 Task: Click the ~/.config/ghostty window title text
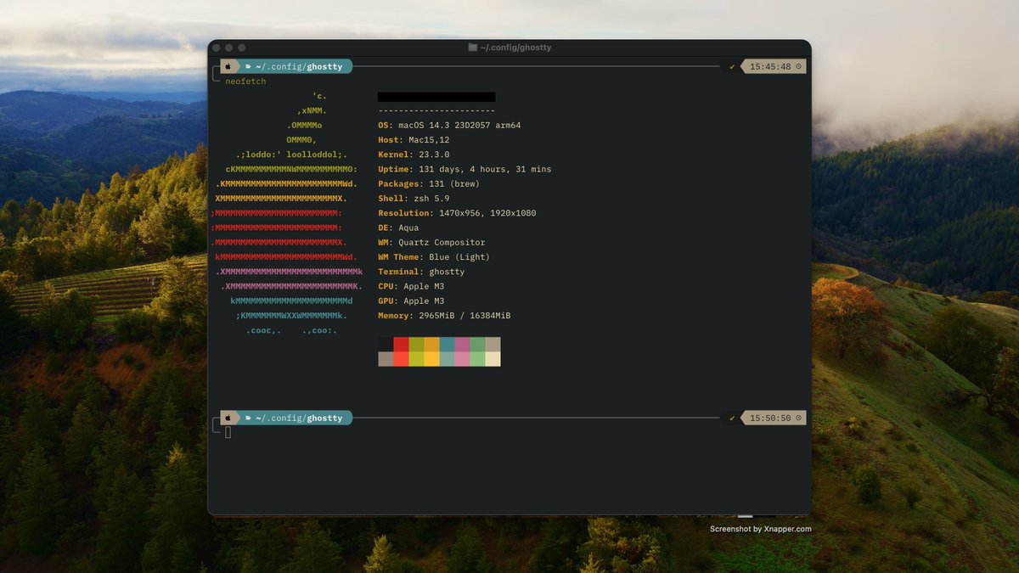pos(516,48)
